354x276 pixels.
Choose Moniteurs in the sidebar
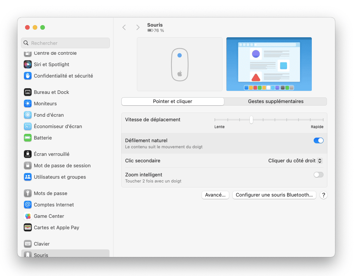coord(65,103)
